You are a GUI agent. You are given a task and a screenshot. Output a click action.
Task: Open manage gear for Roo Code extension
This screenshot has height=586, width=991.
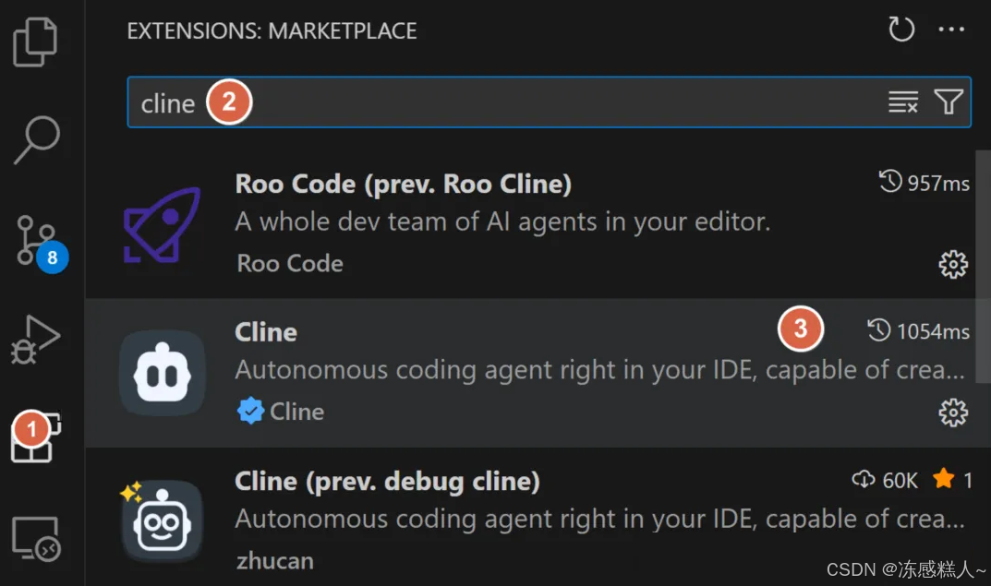click(x=953, y=264)
